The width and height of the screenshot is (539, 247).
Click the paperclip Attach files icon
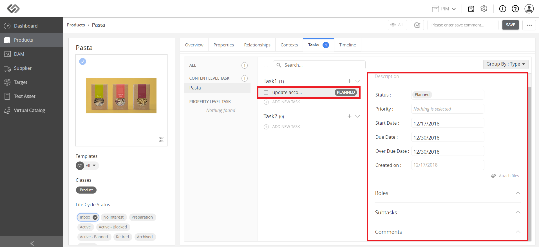[493, 176]
